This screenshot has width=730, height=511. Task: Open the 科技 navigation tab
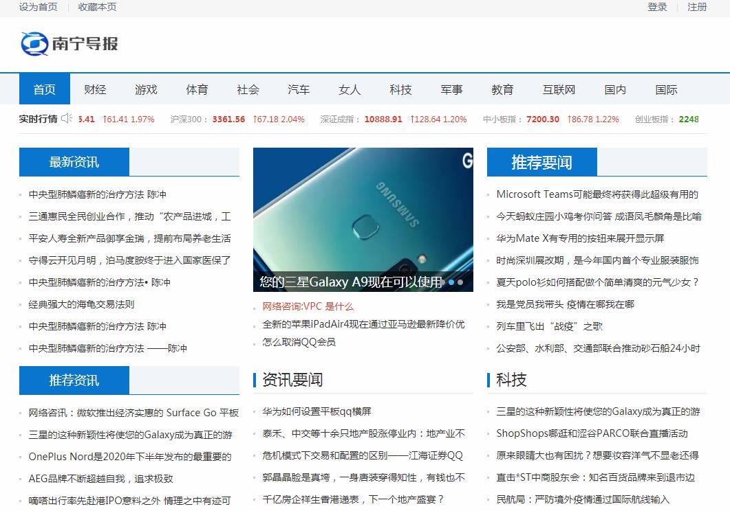[x=401, y=89]
